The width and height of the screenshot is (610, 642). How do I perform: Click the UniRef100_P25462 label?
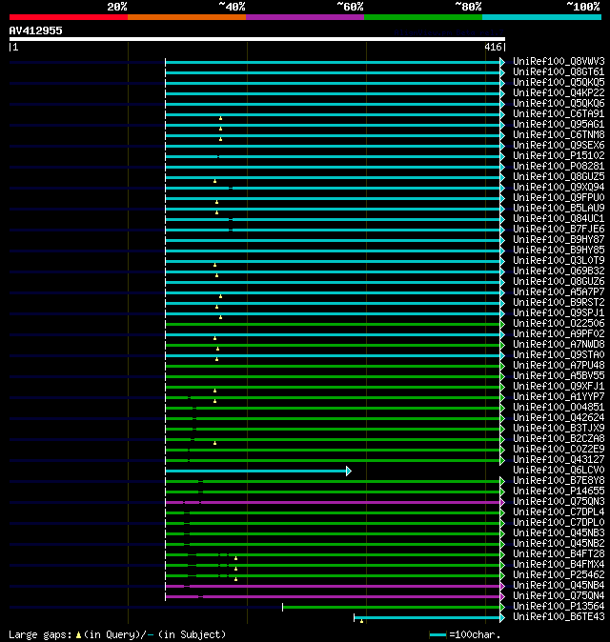tap(559, 575)
